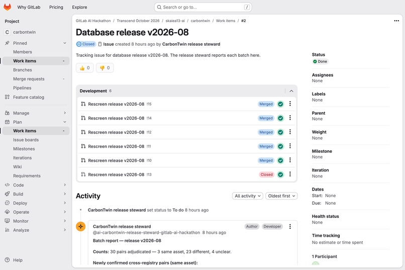This screenshot has width=405, height=270.
Task: Open Milestones under Plan
Action: coord(24,149)
